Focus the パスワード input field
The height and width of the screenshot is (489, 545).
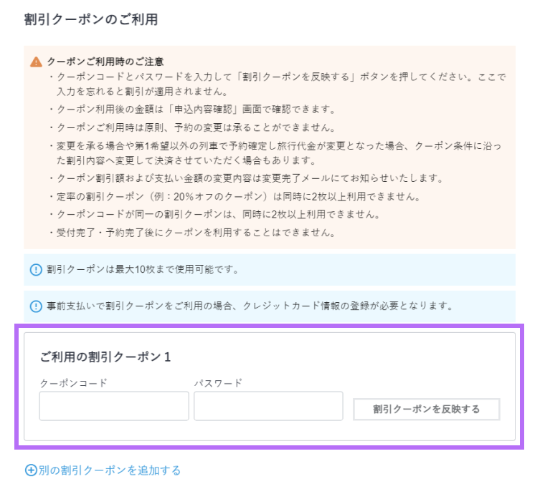(268, 406)
